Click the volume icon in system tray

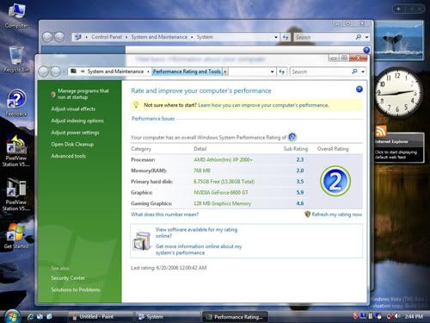tap(397, 316)
